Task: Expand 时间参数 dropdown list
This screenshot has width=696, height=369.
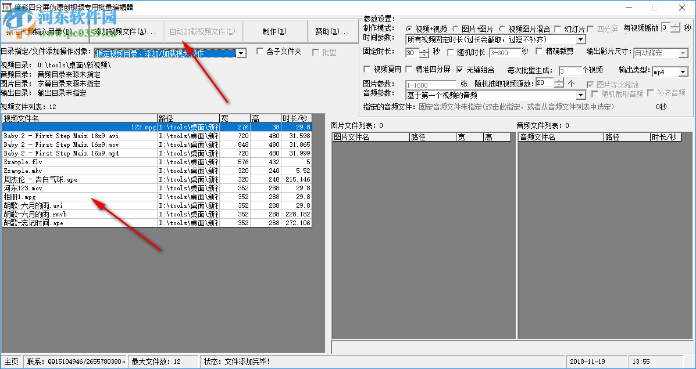Action: pyautogui.click(x=581, y=40)
